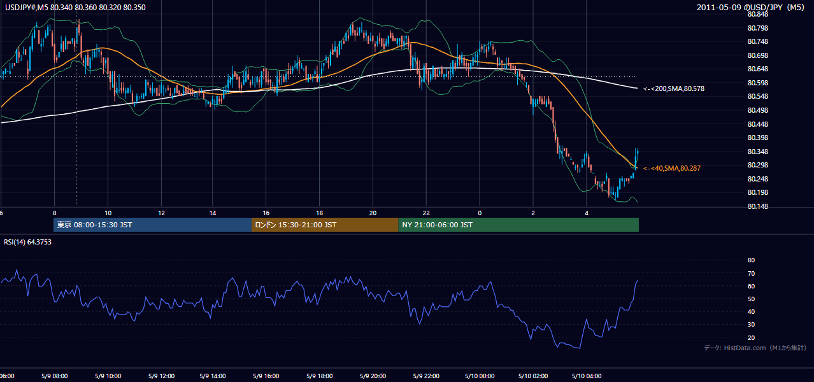Screen dimensions: 814x382
Task: Click the 5/9 08:00 date axis label
Action: [54, 376]
